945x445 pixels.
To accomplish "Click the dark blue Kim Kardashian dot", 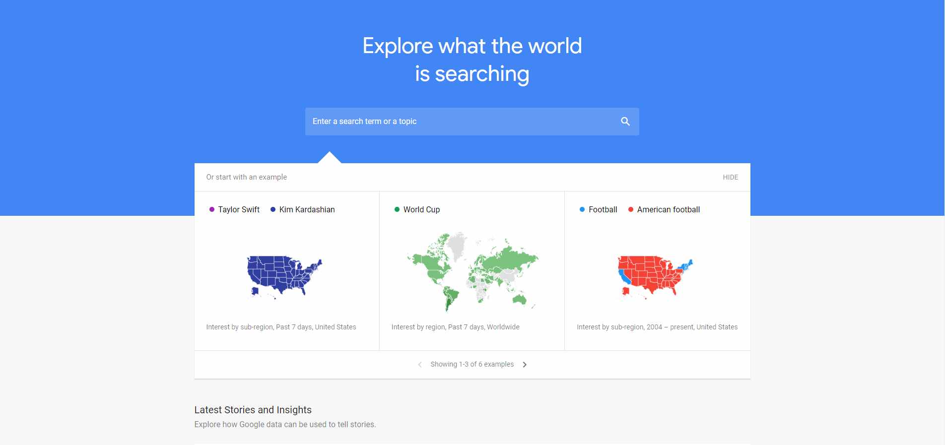I will pyautogui.click(x=273, y=210).
